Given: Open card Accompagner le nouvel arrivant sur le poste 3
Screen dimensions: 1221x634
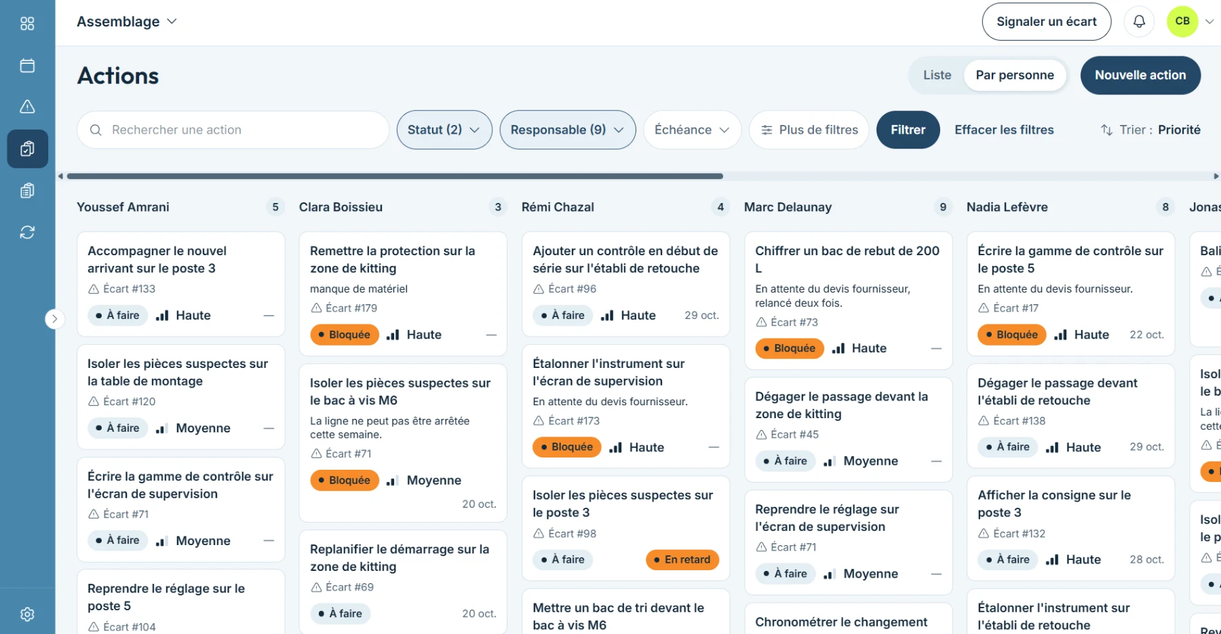Looking at the screenshot, I should 180,284.
